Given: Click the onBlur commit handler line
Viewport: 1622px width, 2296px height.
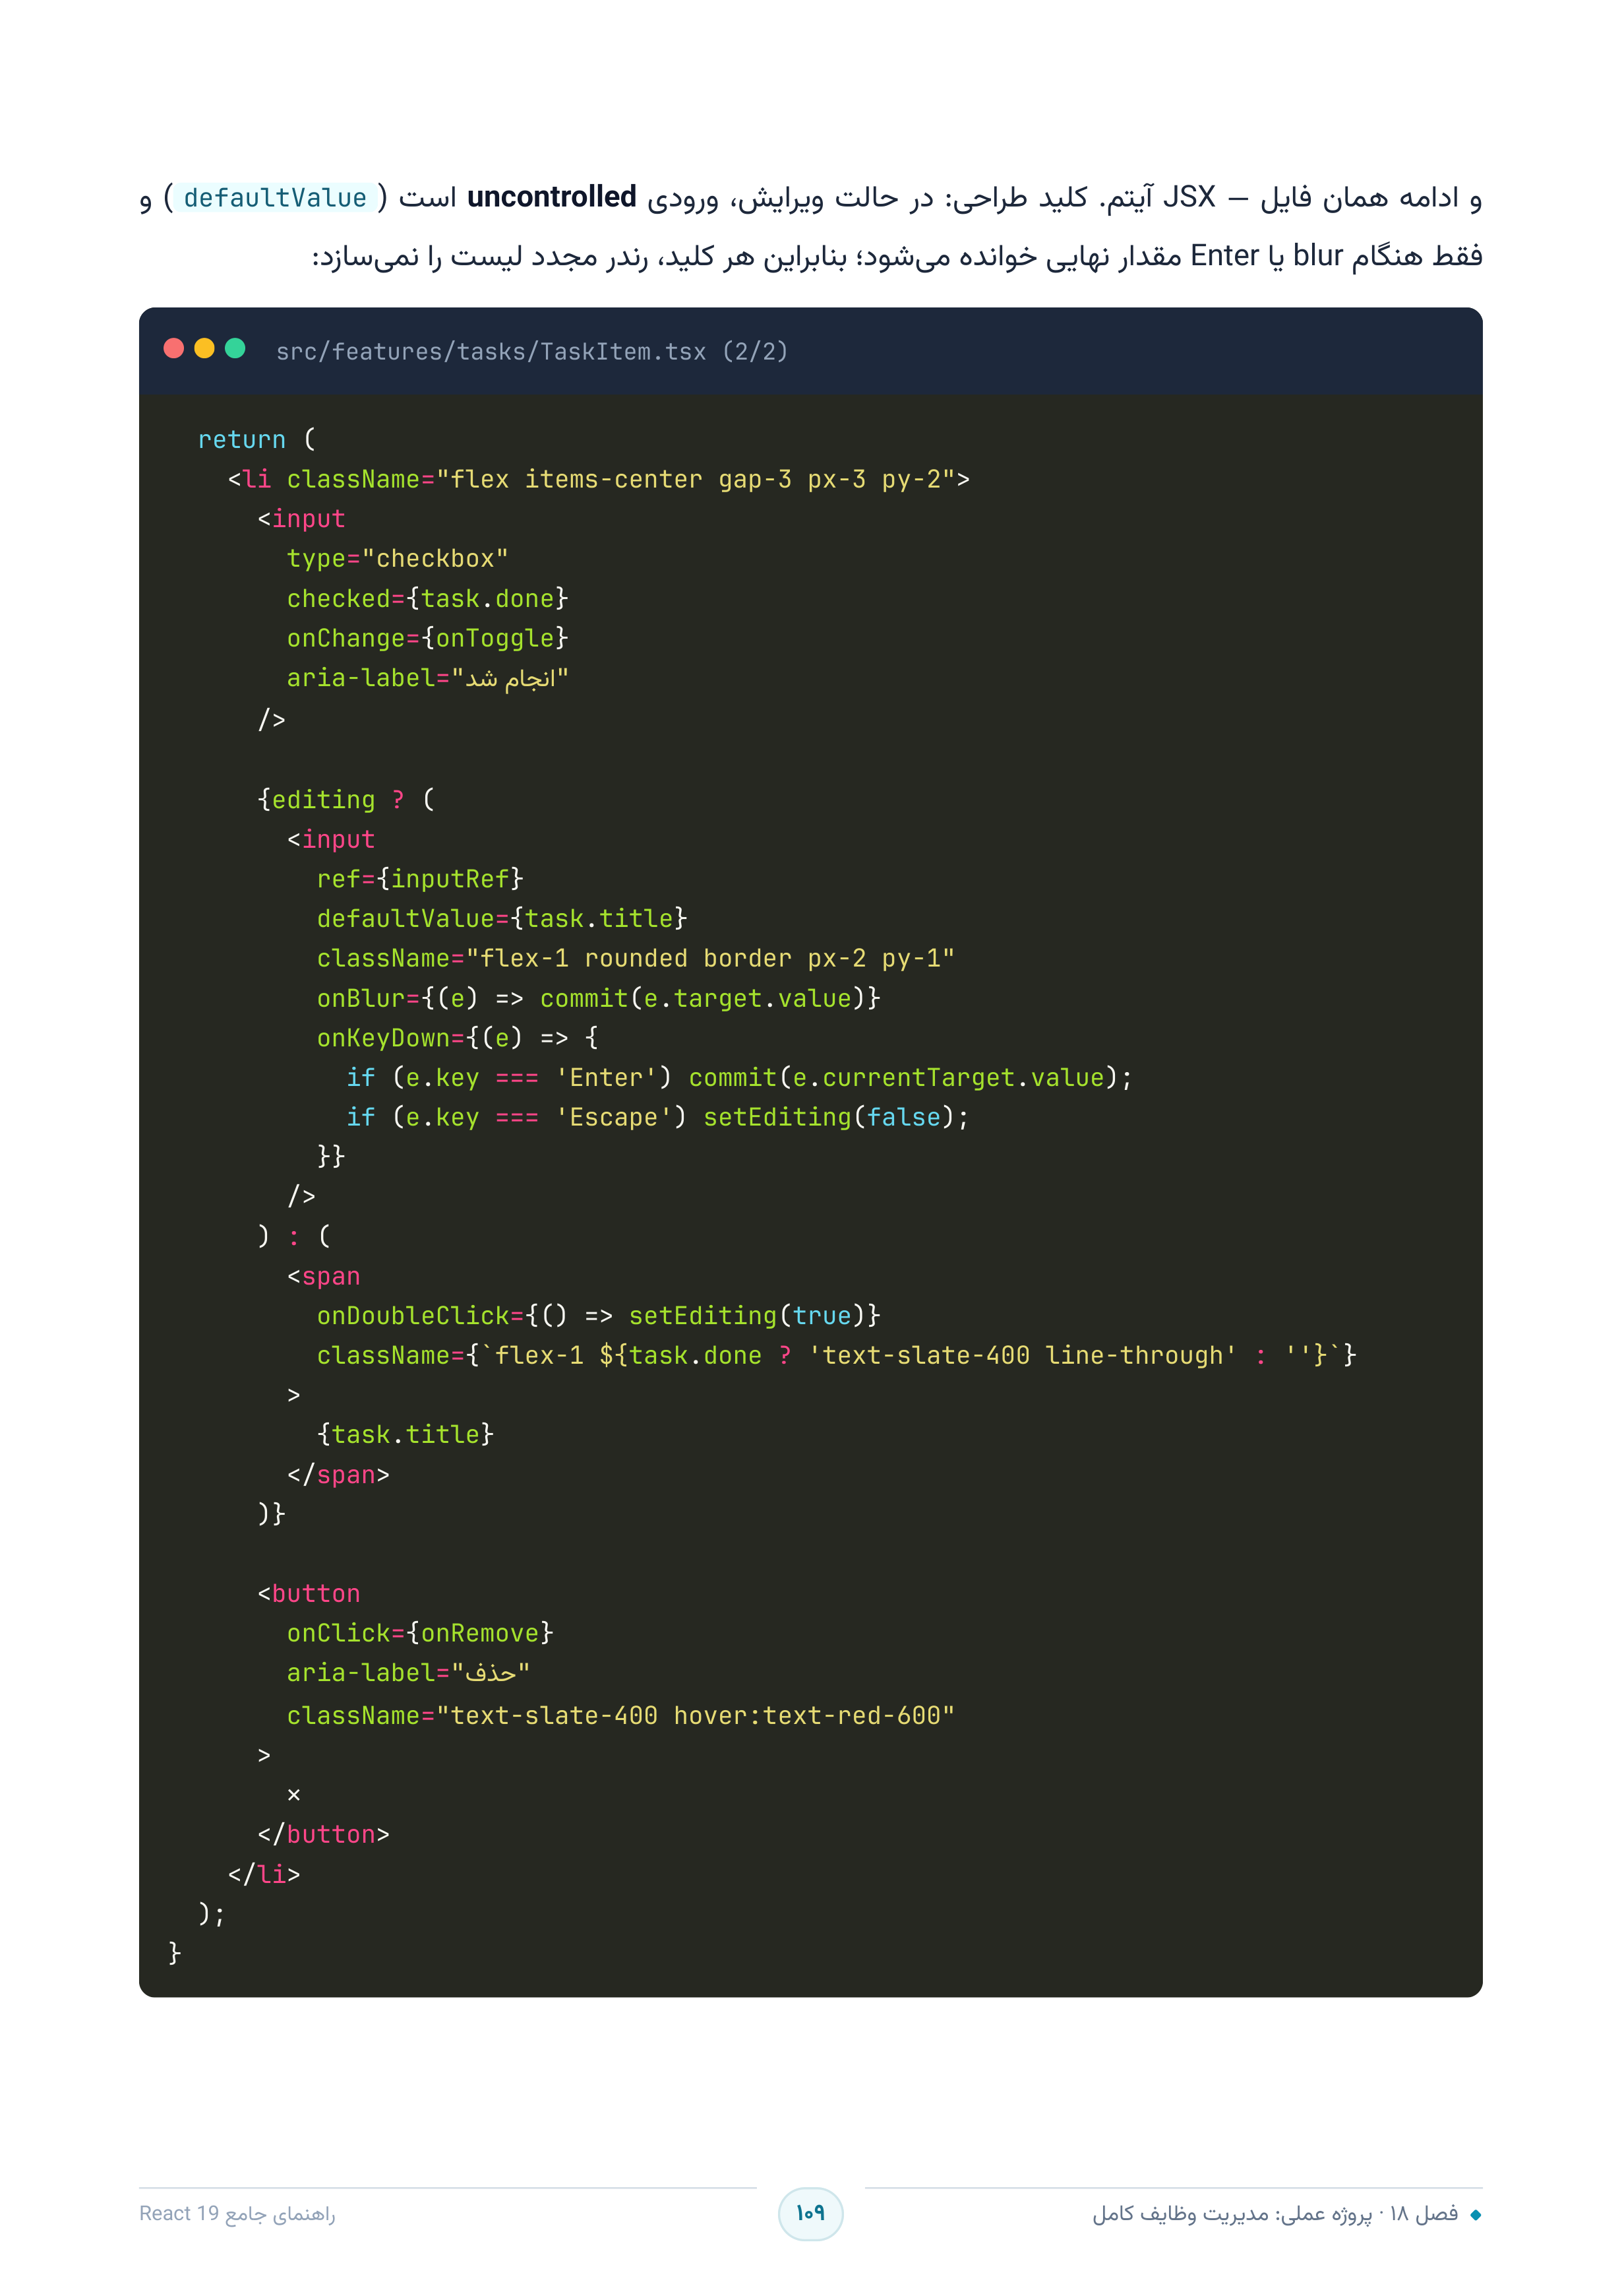Looking at the screenshot, I should [x=599, y=998].
